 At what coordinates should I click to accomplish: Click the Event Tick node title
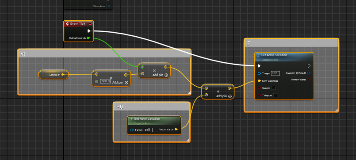[78, 23]
